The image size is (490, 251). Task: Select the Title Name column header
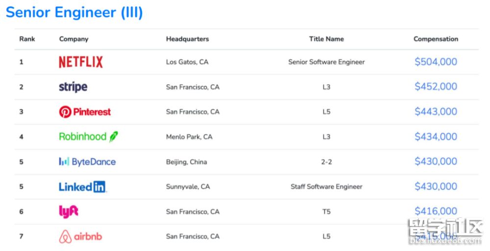point(326,39)
